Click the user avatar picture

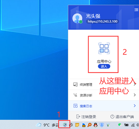pos(77,18)
